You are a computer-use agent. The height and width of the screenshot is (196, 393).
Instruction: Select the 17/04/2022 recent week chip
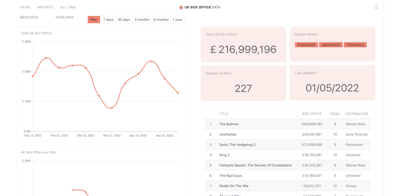tap(355, 45)
